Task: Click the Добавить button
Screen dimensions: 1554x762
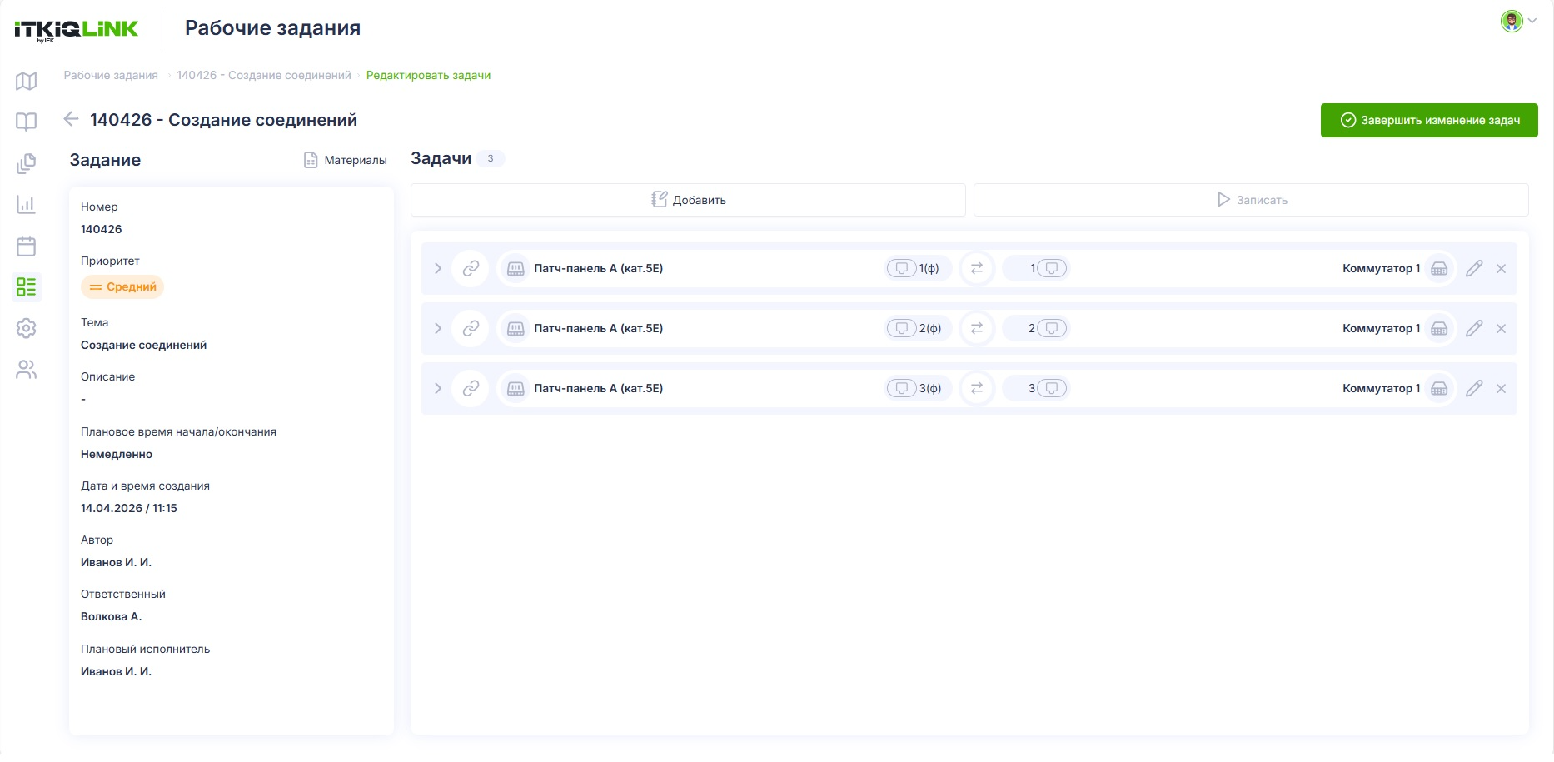Action: [x=688, y=200]
